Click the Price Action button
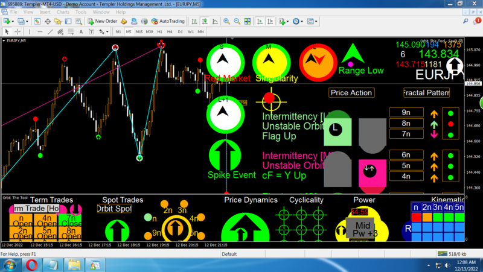This screenshot has height=272, width=483. pyautogui.click(x=351, y=93)
